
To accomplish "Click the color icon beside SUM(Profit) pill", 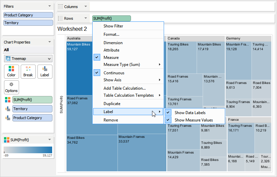I will point(7,100).
